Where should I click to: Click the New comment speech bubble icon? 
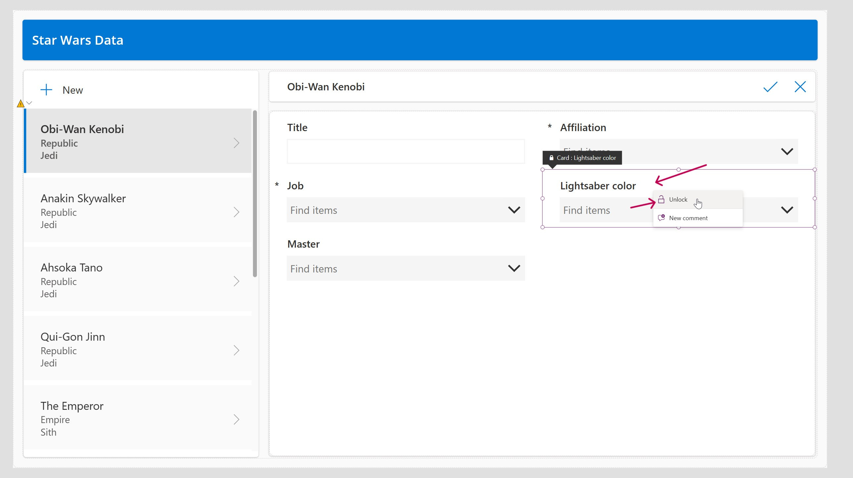click(x=661, y=218)
